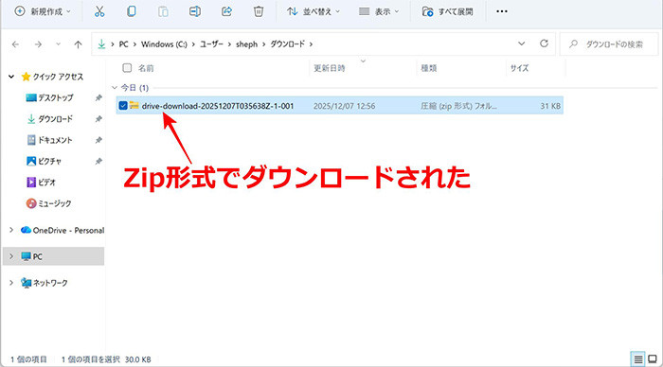Select ダウンロード in sidebar

[50, 119]
